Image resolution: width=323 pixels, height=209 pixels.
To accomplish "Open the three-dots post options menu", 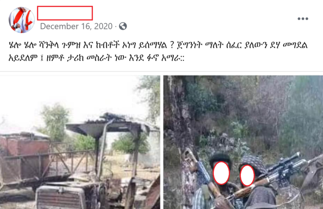I will pyautogui.click(x=303, y=19).
